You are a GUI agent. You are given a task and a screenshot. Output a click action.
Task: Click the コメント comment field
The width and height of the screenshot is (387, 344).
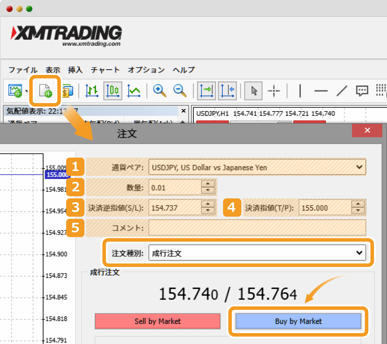click(257, 228)
